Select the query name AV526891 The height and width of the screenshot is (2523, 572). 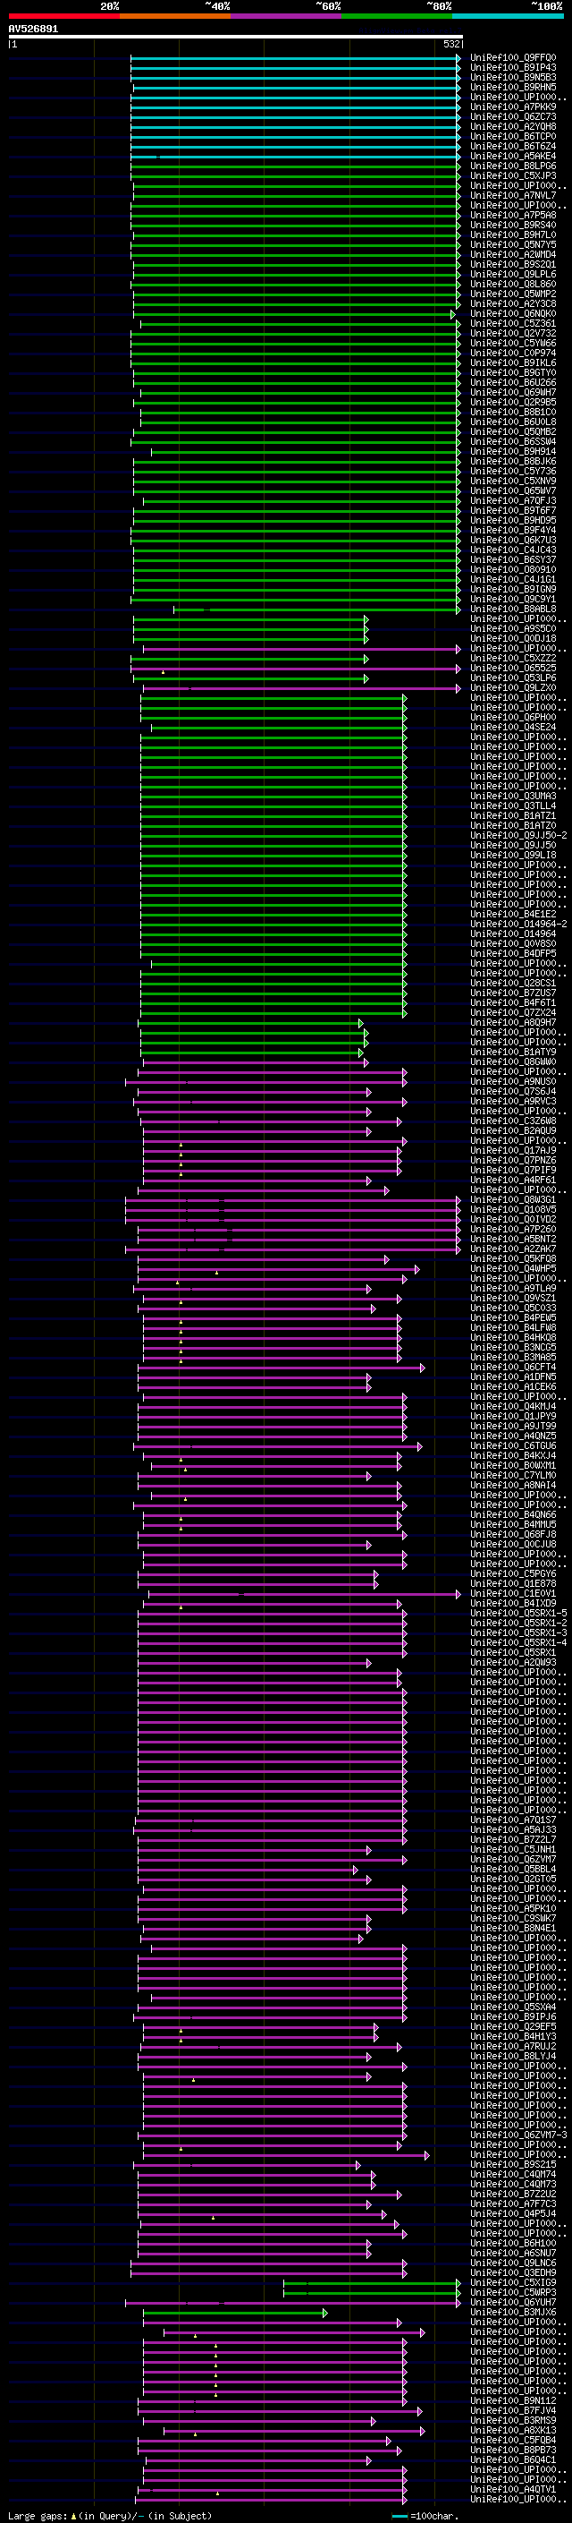coord(33,30)
